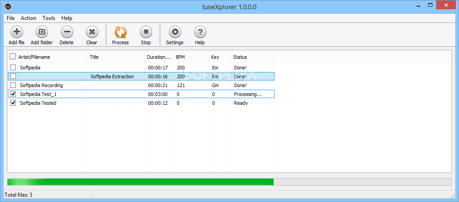Click the Add file toolbar icon

click(16, 32)
